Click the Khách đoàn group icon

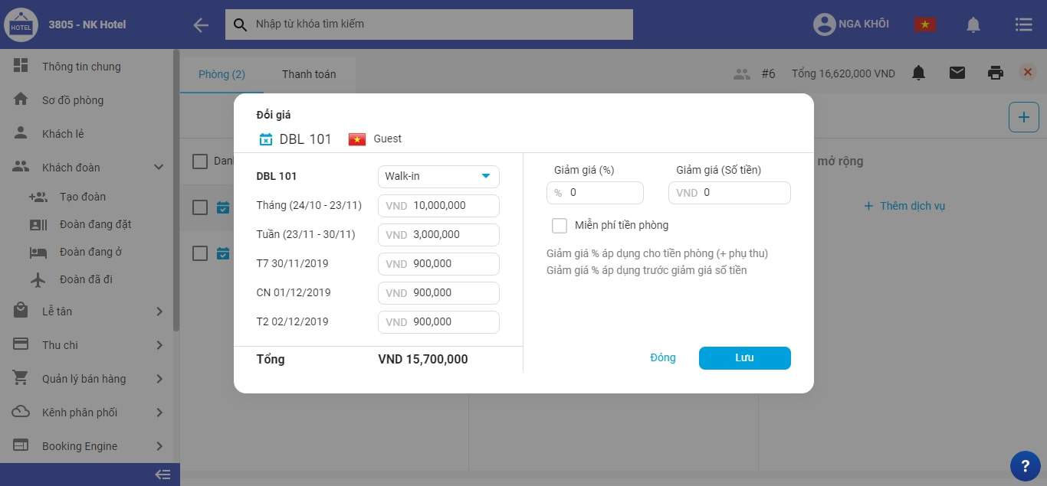tap(21, 167)
